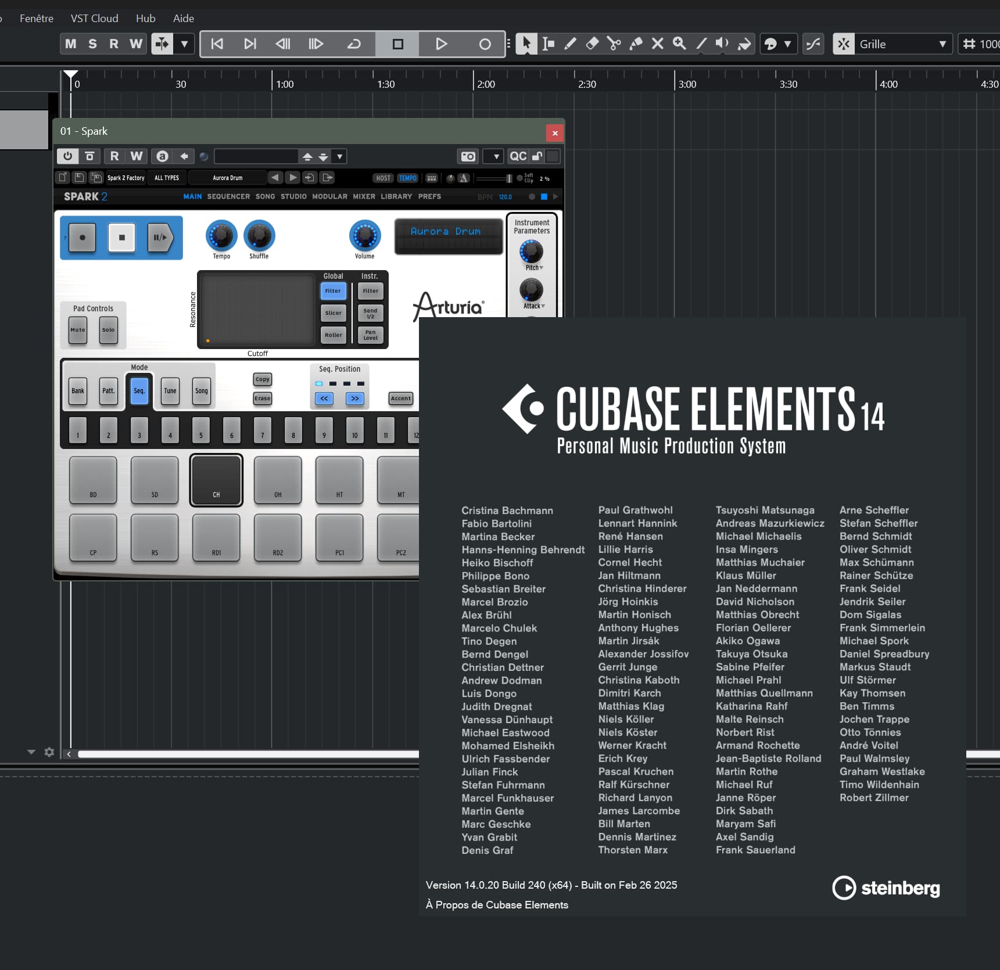Open Aurora Drum preset selector
This screenshot has width=1000, height=970.
pyautogui.click(x=228, y=178)
